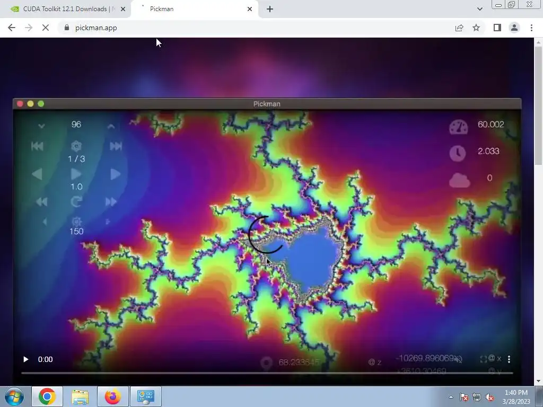Share this page using the share icon
Screen dimensions: 543x407
459,28
